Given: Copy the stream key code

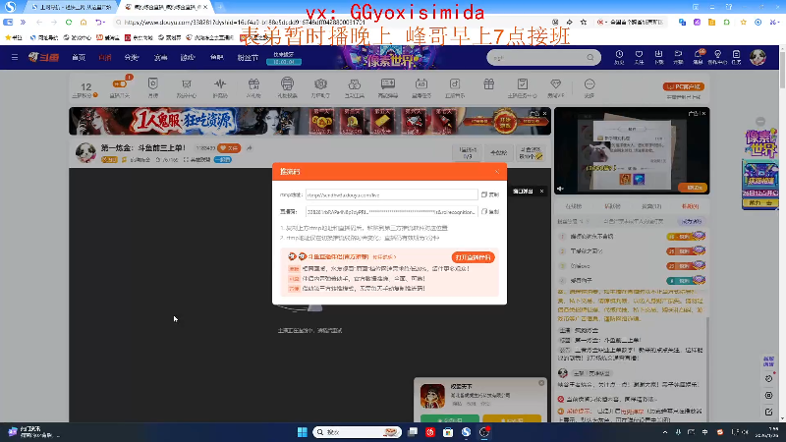Looking at the screenshot, I should 490,212.
